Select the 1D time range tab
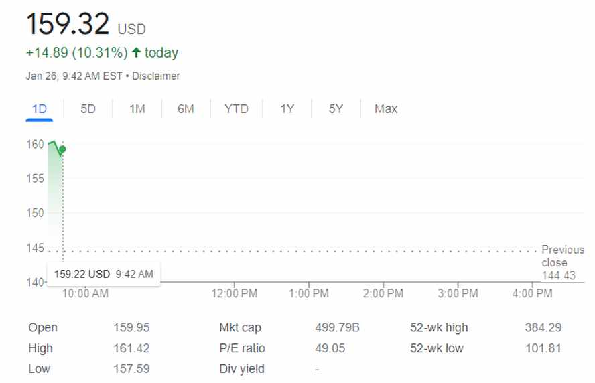595x383 pixels. pyautogui.click(x=39, y=109)
